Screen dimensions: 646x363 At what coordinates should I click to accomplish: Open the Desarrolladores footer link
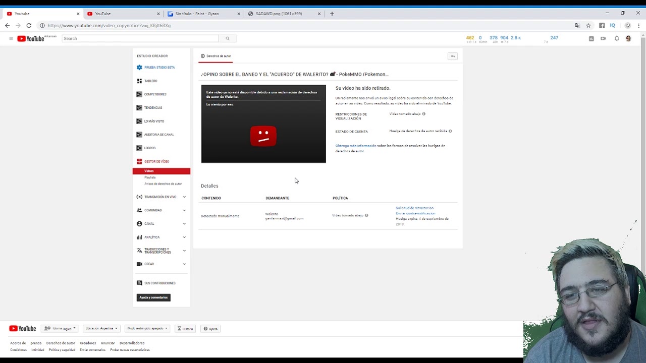pyautogui.click(x=132, y=343)
